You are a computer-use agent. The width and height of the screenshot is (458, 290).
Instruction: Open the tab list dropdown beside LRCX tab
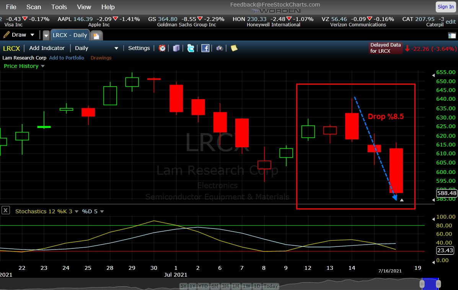pyautogui.click(x=46, y=35)
